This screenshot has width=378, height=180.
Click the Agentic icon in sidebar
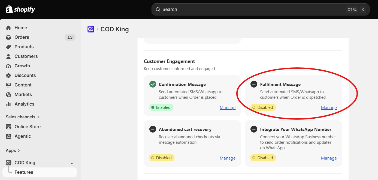(x=8, y=136)
